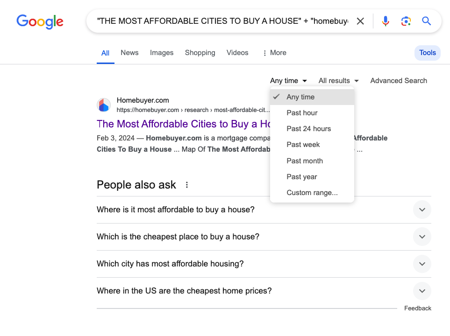The height and width of the screenshot is (336, 450).
Task: Click the magnifying glass to search
Action: 426,21
